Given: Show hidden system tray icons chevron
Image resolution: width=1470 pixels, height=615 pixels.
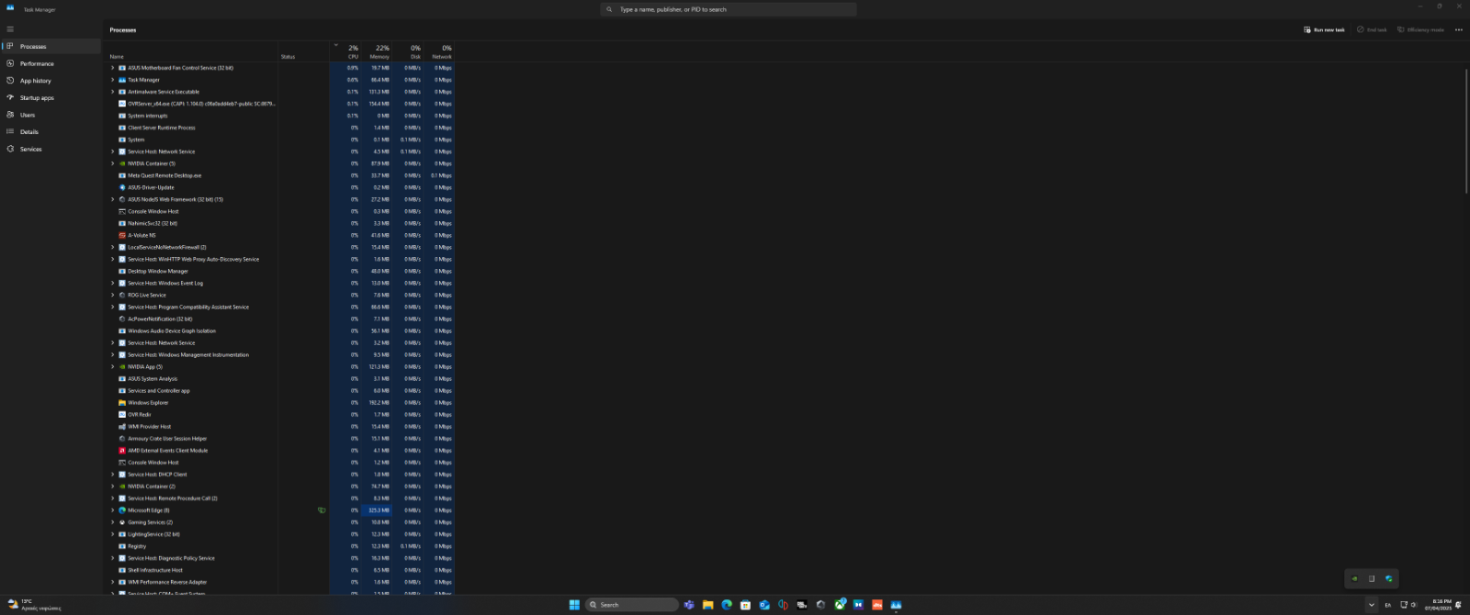Looking at the screenshot, I should click(x=1372, y=605).
